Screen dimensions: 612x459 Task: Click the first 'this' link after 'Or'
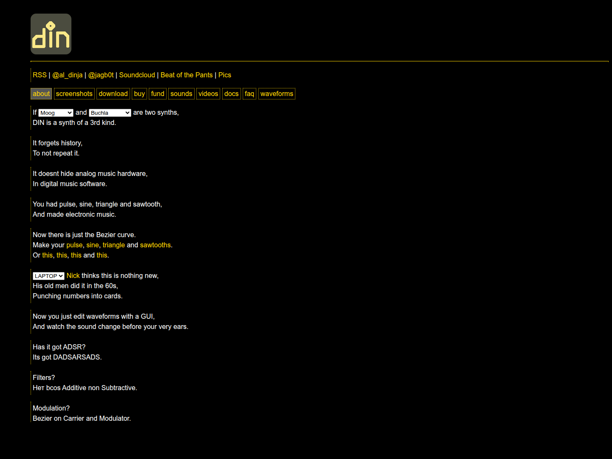(48, 255)
